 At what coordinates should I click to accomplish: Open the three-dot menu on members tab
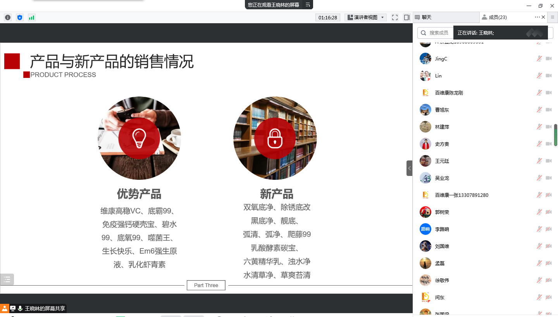click(x=537, y=17)
